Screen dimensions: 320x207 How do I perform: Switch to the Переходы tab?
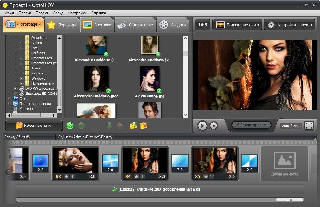[62, 25]
